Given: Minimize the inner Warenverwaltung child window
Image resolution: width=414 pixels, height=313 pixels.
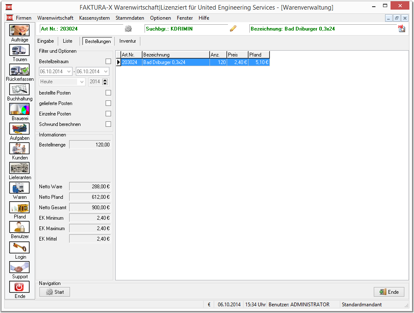Looking at the screenshot, I should (389, 18).
